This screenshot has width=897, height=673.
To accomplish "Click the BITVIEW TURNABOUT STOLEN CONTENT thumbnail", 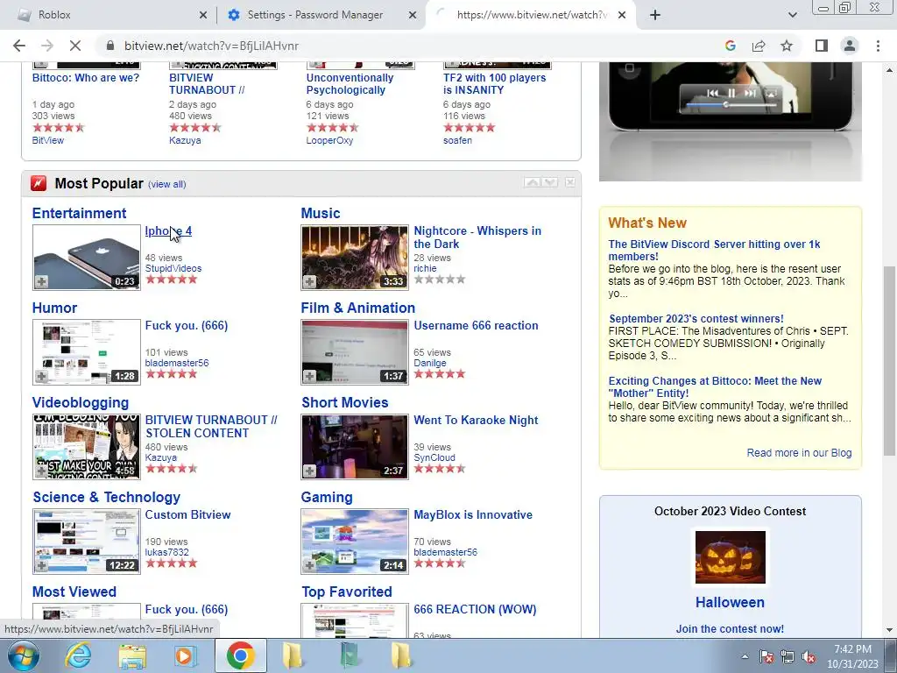I will click(87, 446).
